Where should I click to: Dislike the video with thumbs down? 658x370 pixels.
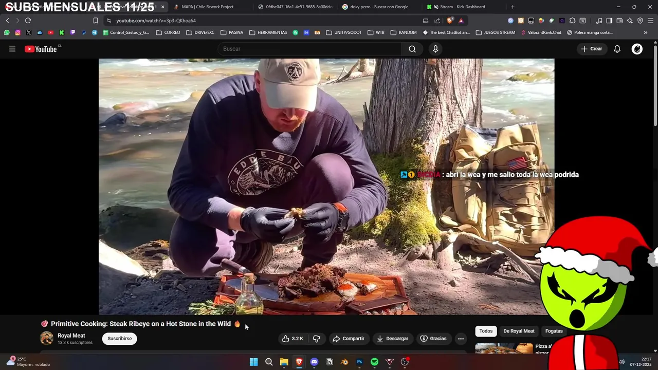317,339
